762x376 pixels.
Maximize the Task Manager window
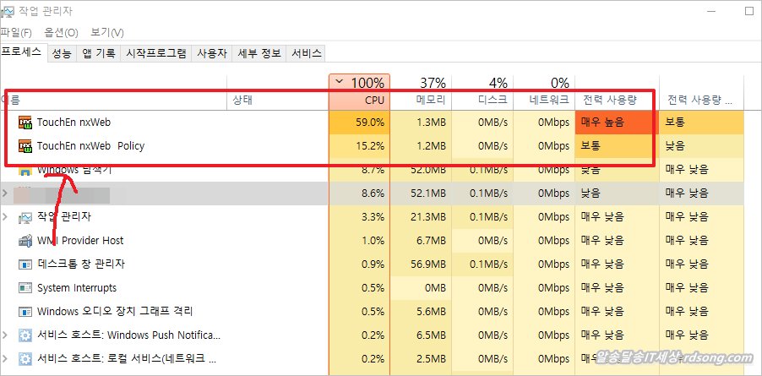click(x=748, y=12)
